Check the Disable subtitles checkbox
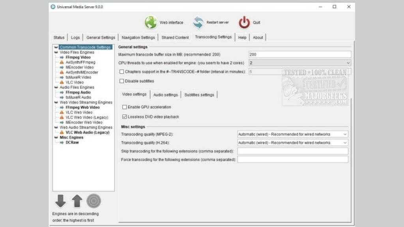The width and height of the screenshot is (404, 227). pyautogui.click(x=122, y=81)
